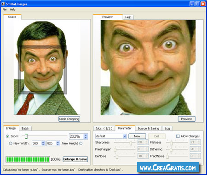Viewport: 207px width, 175px height.
Task: Select the Zoom radio button
Action: (7, 136)
